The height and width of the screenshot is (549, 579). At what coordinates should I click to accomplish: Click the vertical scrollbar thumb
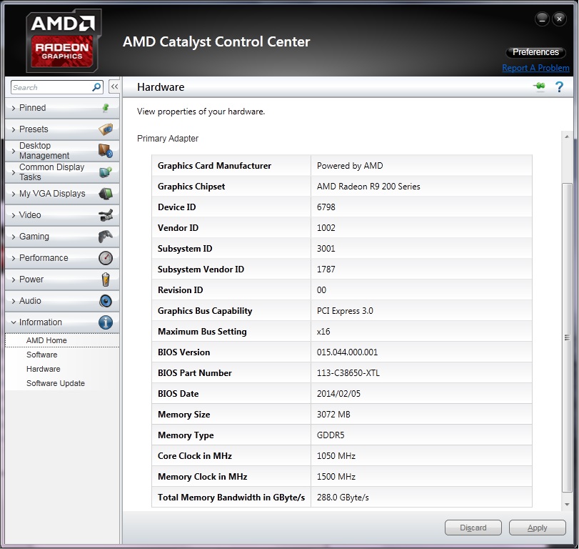pos(567,337)
